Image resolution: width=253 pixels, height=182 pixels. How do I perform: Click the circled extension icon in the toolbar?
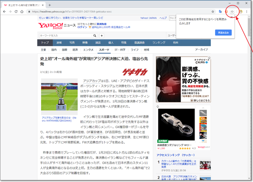tap(233, 12)
